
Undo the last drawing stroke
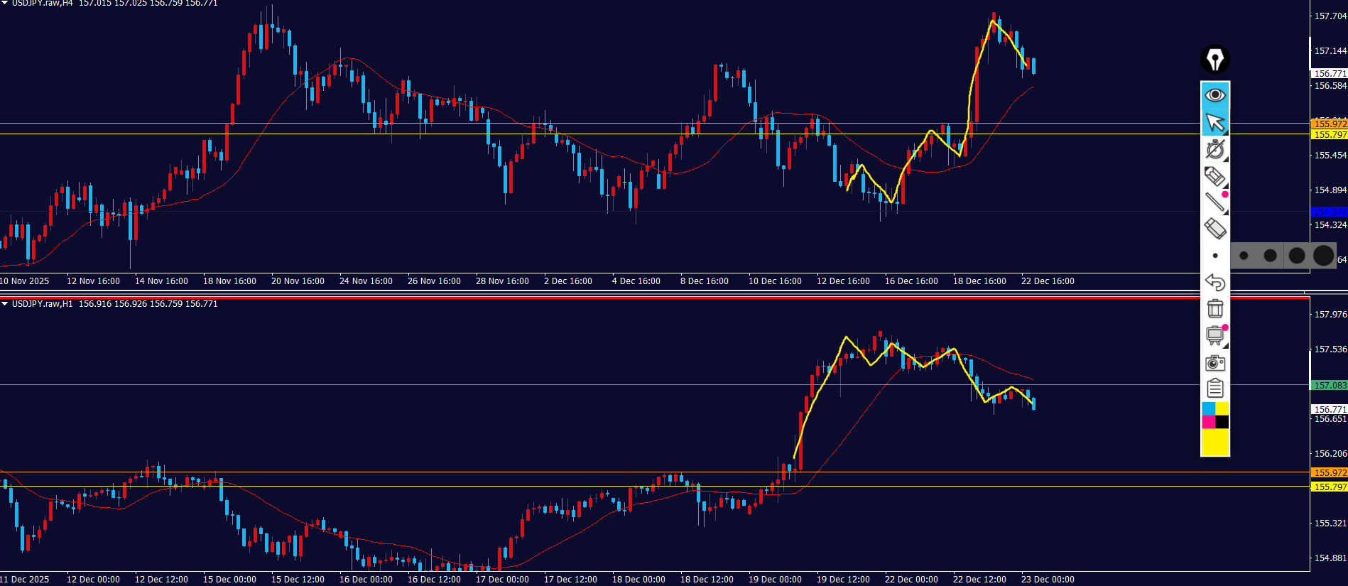pos(1214,282)
